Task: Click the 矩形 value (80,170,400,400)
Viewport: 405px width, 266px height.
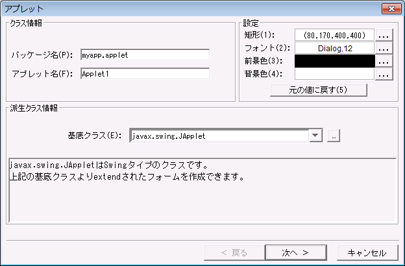Action: click(x=334, y=35)
